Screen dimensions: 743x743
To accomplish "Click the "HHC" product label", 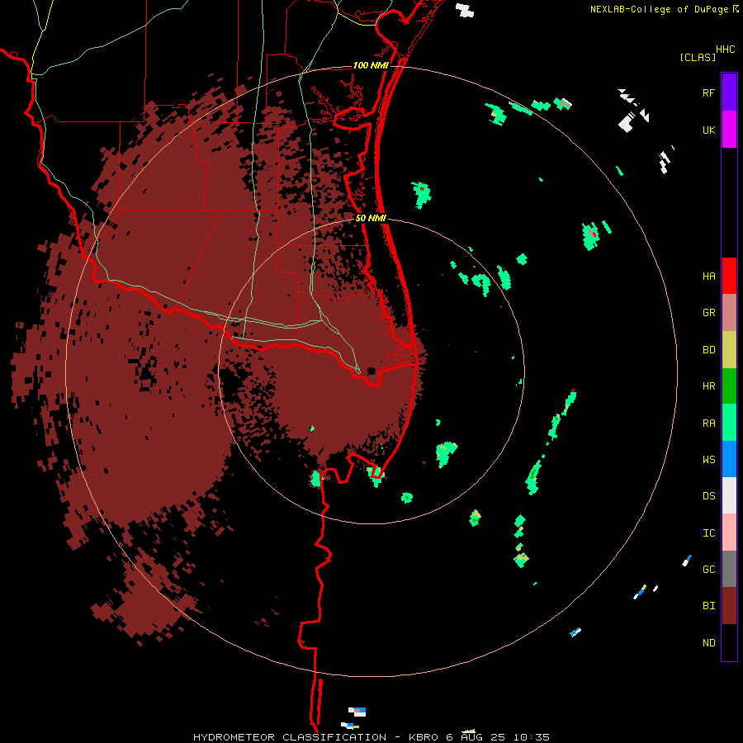I will coord(726,50).
